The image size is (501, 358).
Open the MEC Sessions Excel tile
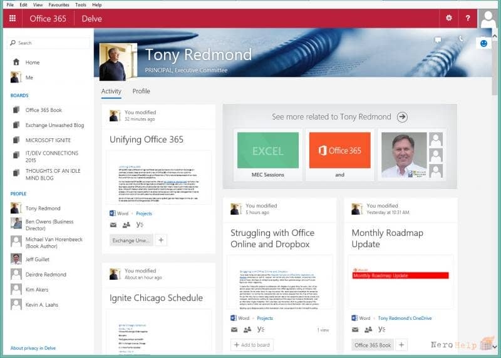pos(268,155)
